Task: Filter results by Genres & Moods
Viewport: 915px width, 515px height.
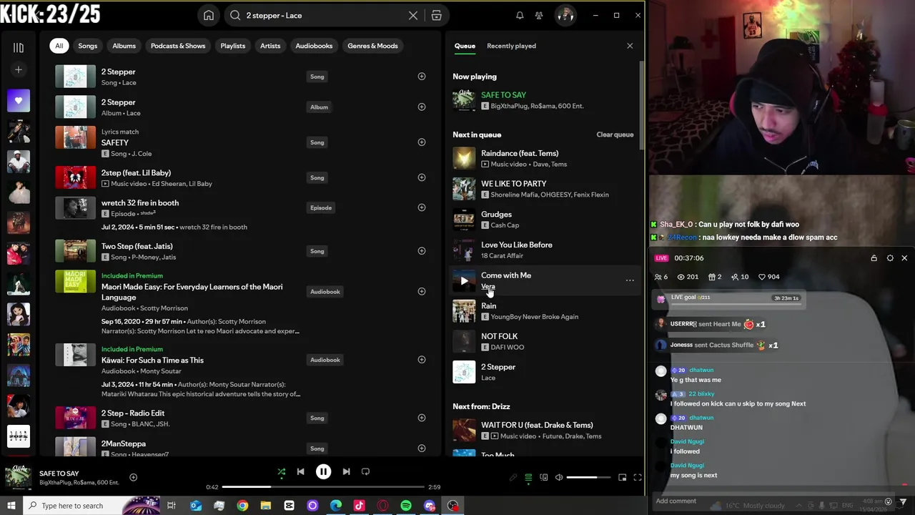Action: (372, 46)
